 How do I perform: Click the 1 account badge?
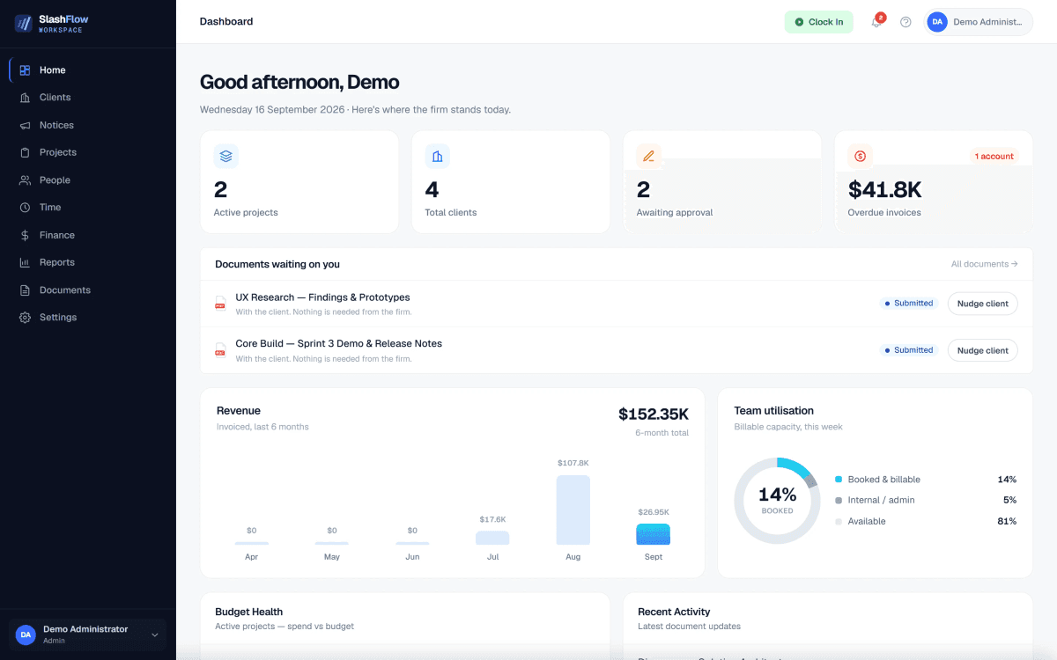pyautogui.click(x=994, y=157)
